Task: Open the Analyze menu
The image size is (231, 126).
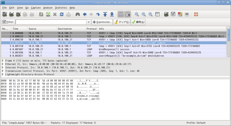Action: (x=48, y=8)
